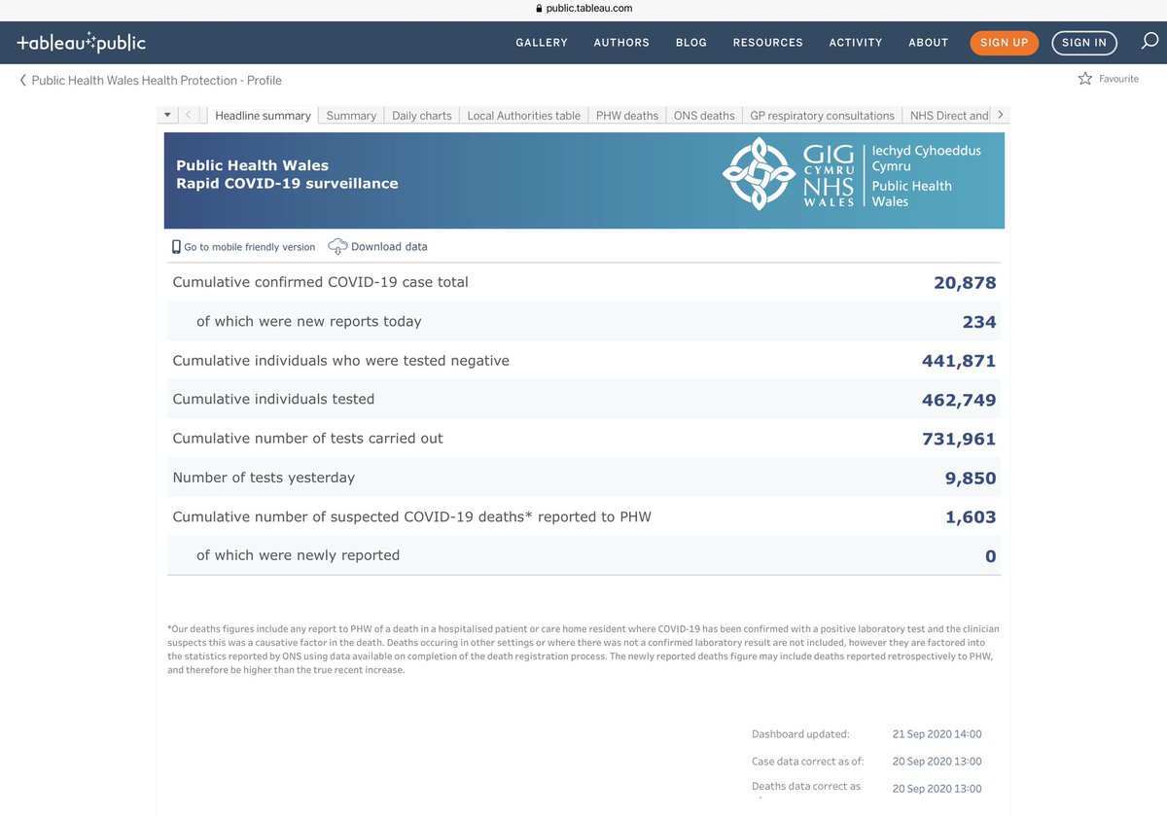Open the Daily charts tab

[422, 115]
